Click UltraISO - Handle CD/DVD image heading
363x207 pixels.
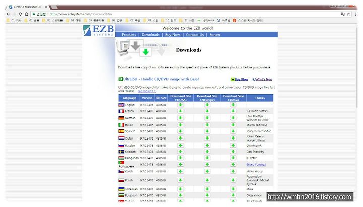click(161, 79)
